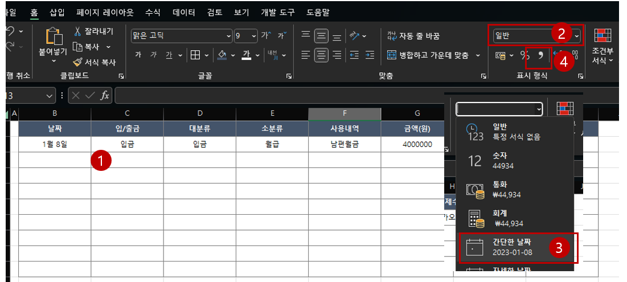Open the Data (데이터) tab

[184, 13]
